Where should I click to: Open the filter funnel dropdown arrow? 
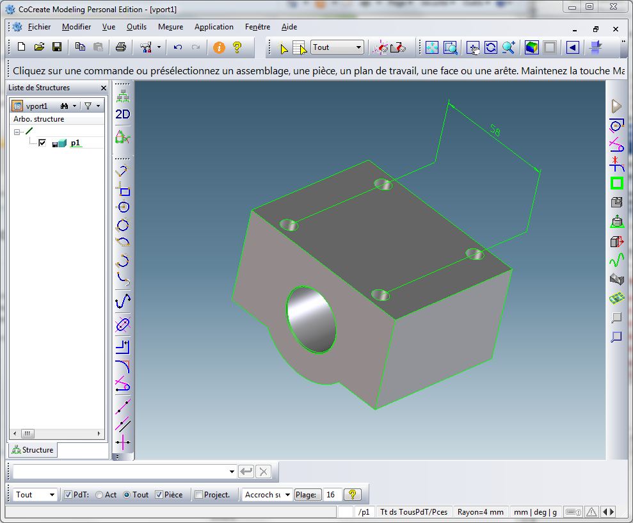pos(98,106)
